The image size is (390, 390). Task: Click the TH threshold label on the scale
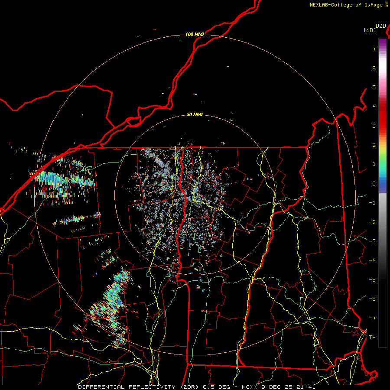pyautogui.click(x=372, y=338)
